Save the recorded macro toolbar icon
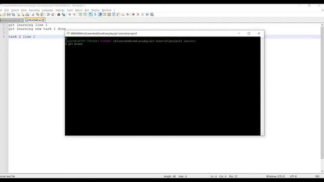 click(152, 15)
